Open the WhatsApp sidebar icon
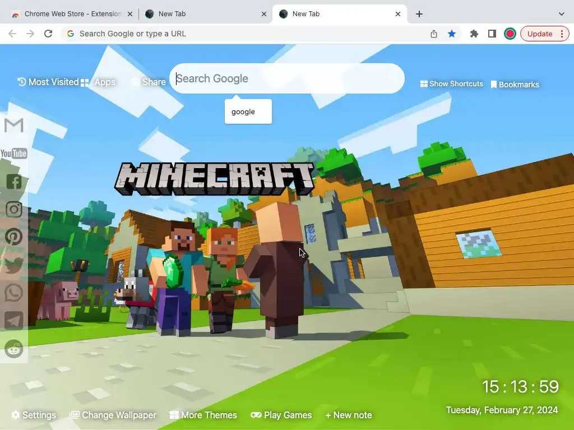 coord(14,293)
